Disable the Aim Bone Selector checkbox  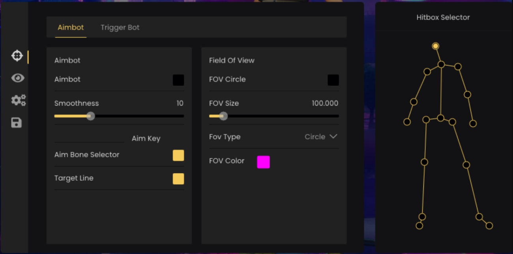click(178, 155)
